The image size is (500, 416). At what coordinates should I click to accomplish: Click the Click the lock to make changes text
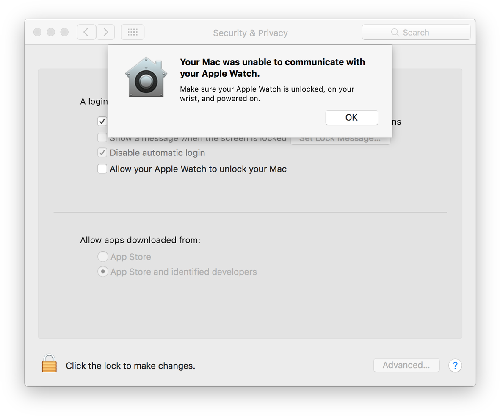click(x=130, y=365)
